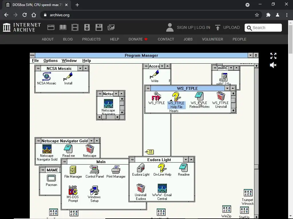The height and width of the screenshot is (219, 293).
Task: Open the ABOUT page on Internet Archive
Action: 48,39
